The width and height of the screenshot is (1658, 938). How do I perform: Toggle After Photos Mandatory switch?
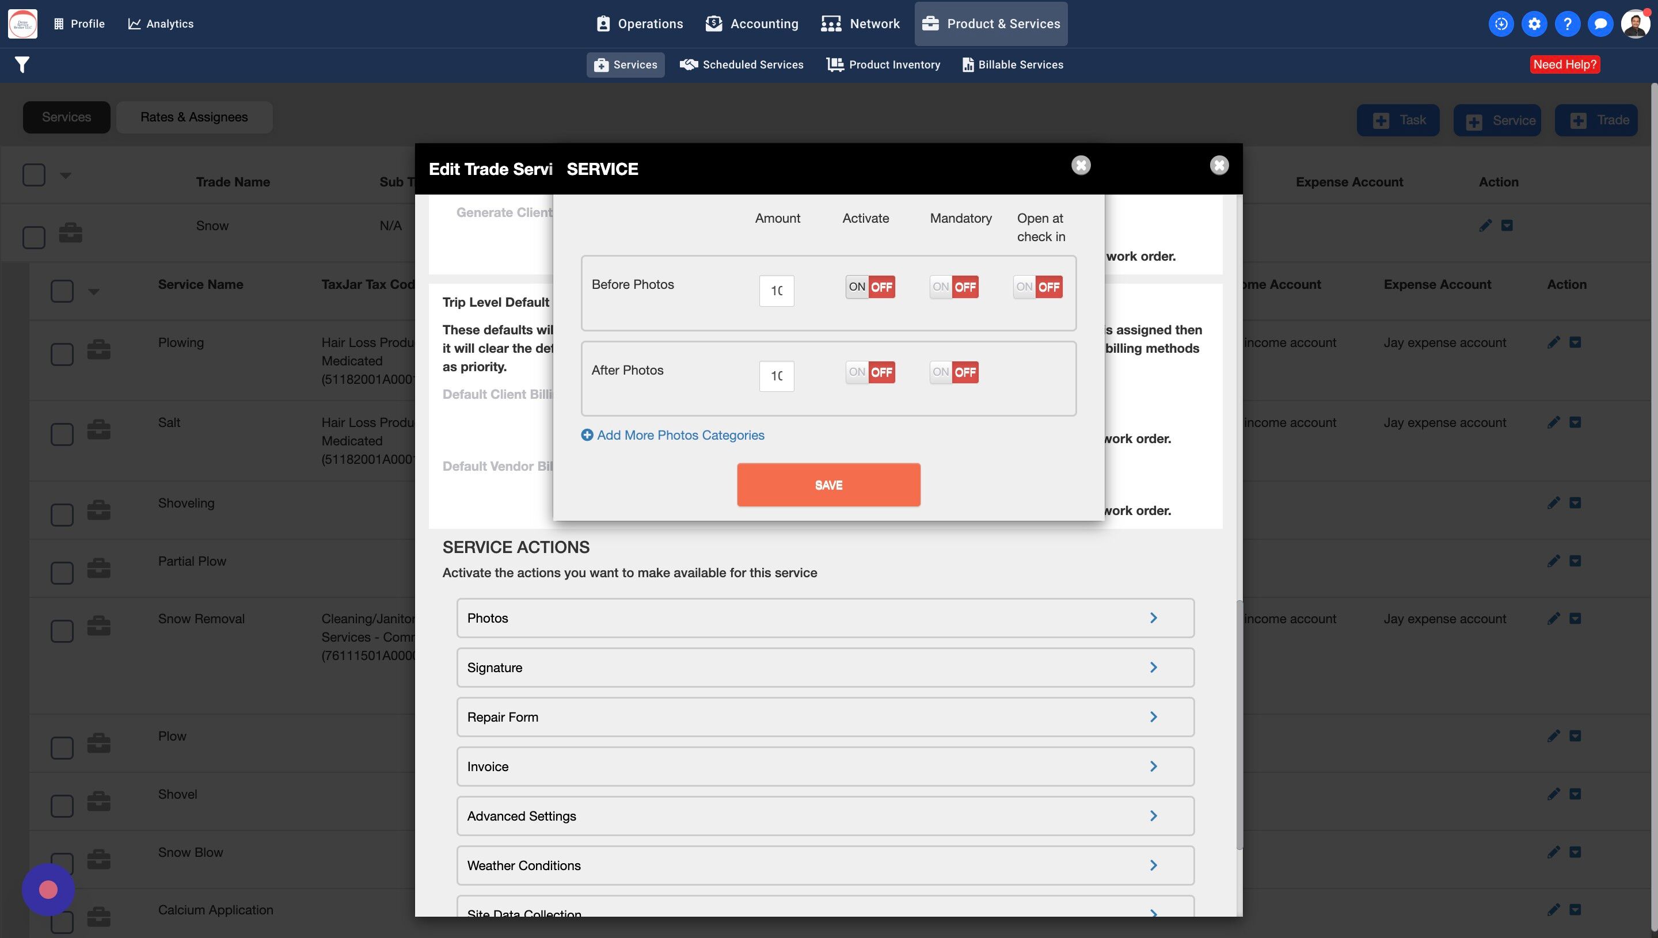(954, 372)
